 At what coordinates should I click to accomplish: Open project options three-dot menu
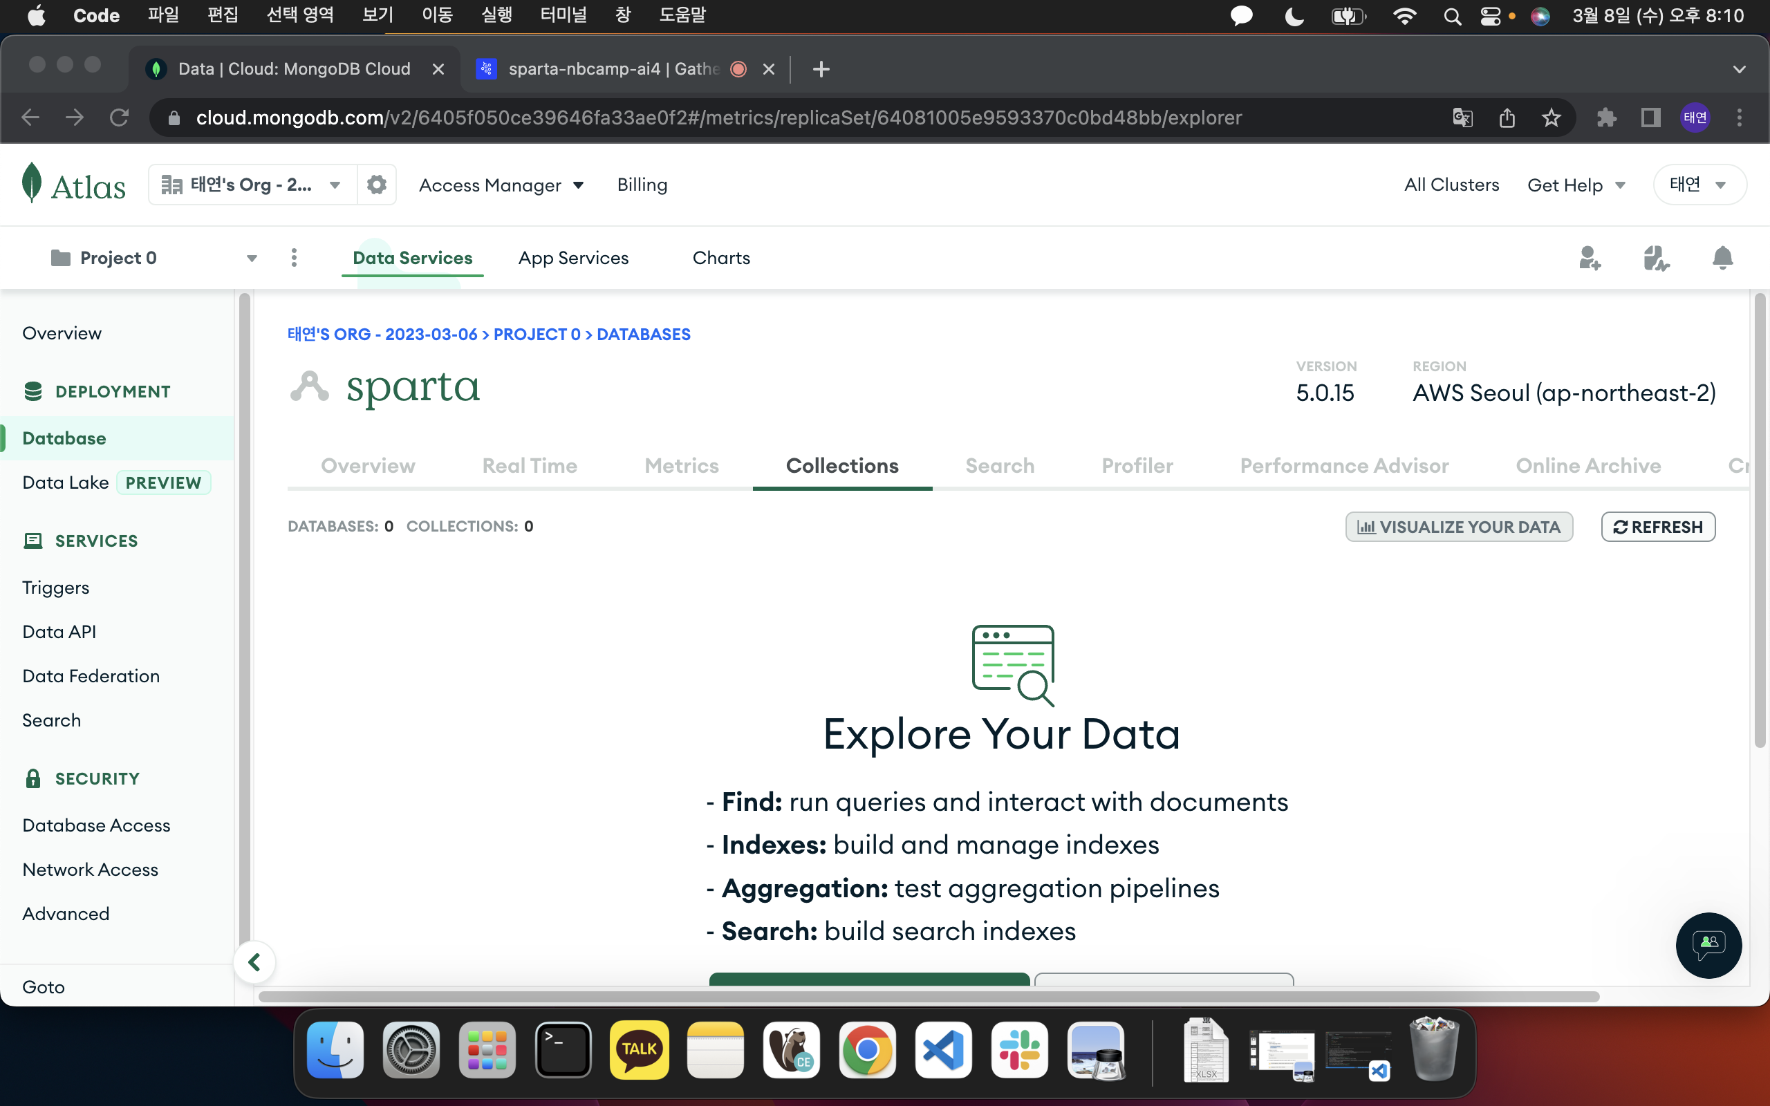tap(294, 257)
